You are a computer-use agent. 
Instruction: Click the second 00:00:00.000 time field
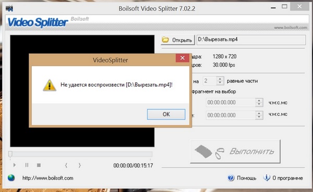(231, 115)
